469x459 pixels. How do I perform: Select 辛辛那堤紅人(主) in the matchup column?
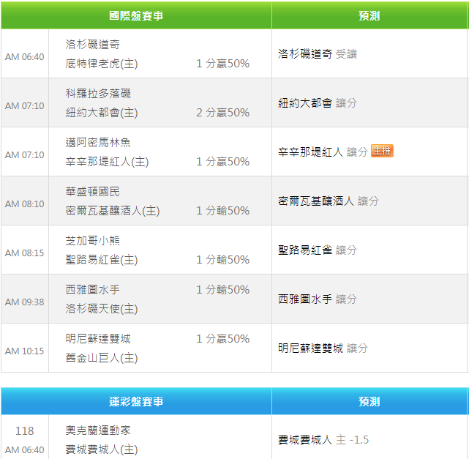[x=107, y=162]
